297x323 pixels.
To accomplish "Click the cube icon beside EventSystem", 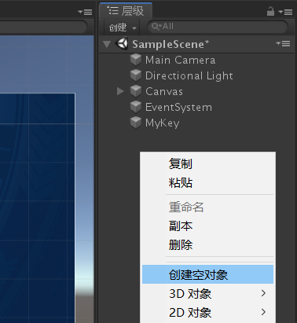I will tap(136, 107).
